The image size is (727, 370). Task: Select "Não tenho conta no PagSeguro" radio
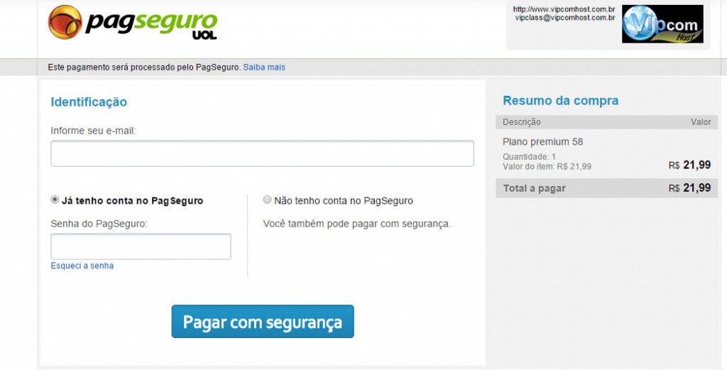click(267, 200)
